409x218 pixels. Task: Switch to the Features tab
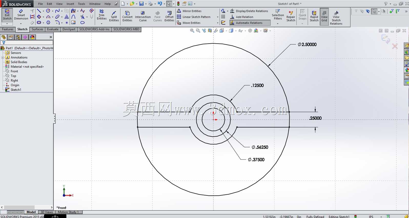pyautogui.click(x=8, y=29)
